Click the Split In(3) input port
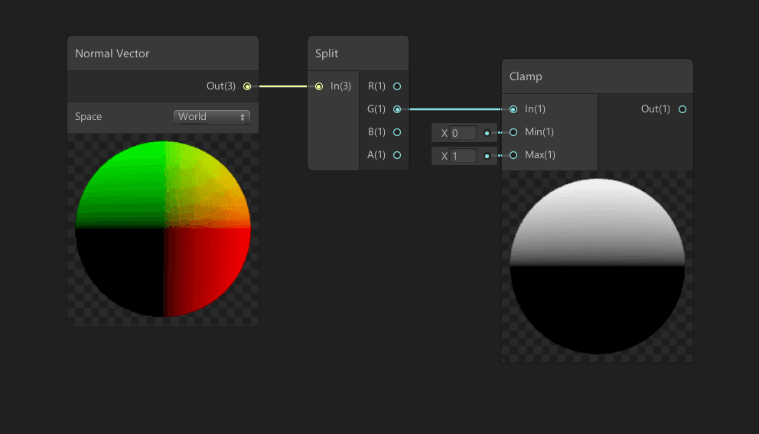This screenshot has height=434, width=759. (319, 86)
